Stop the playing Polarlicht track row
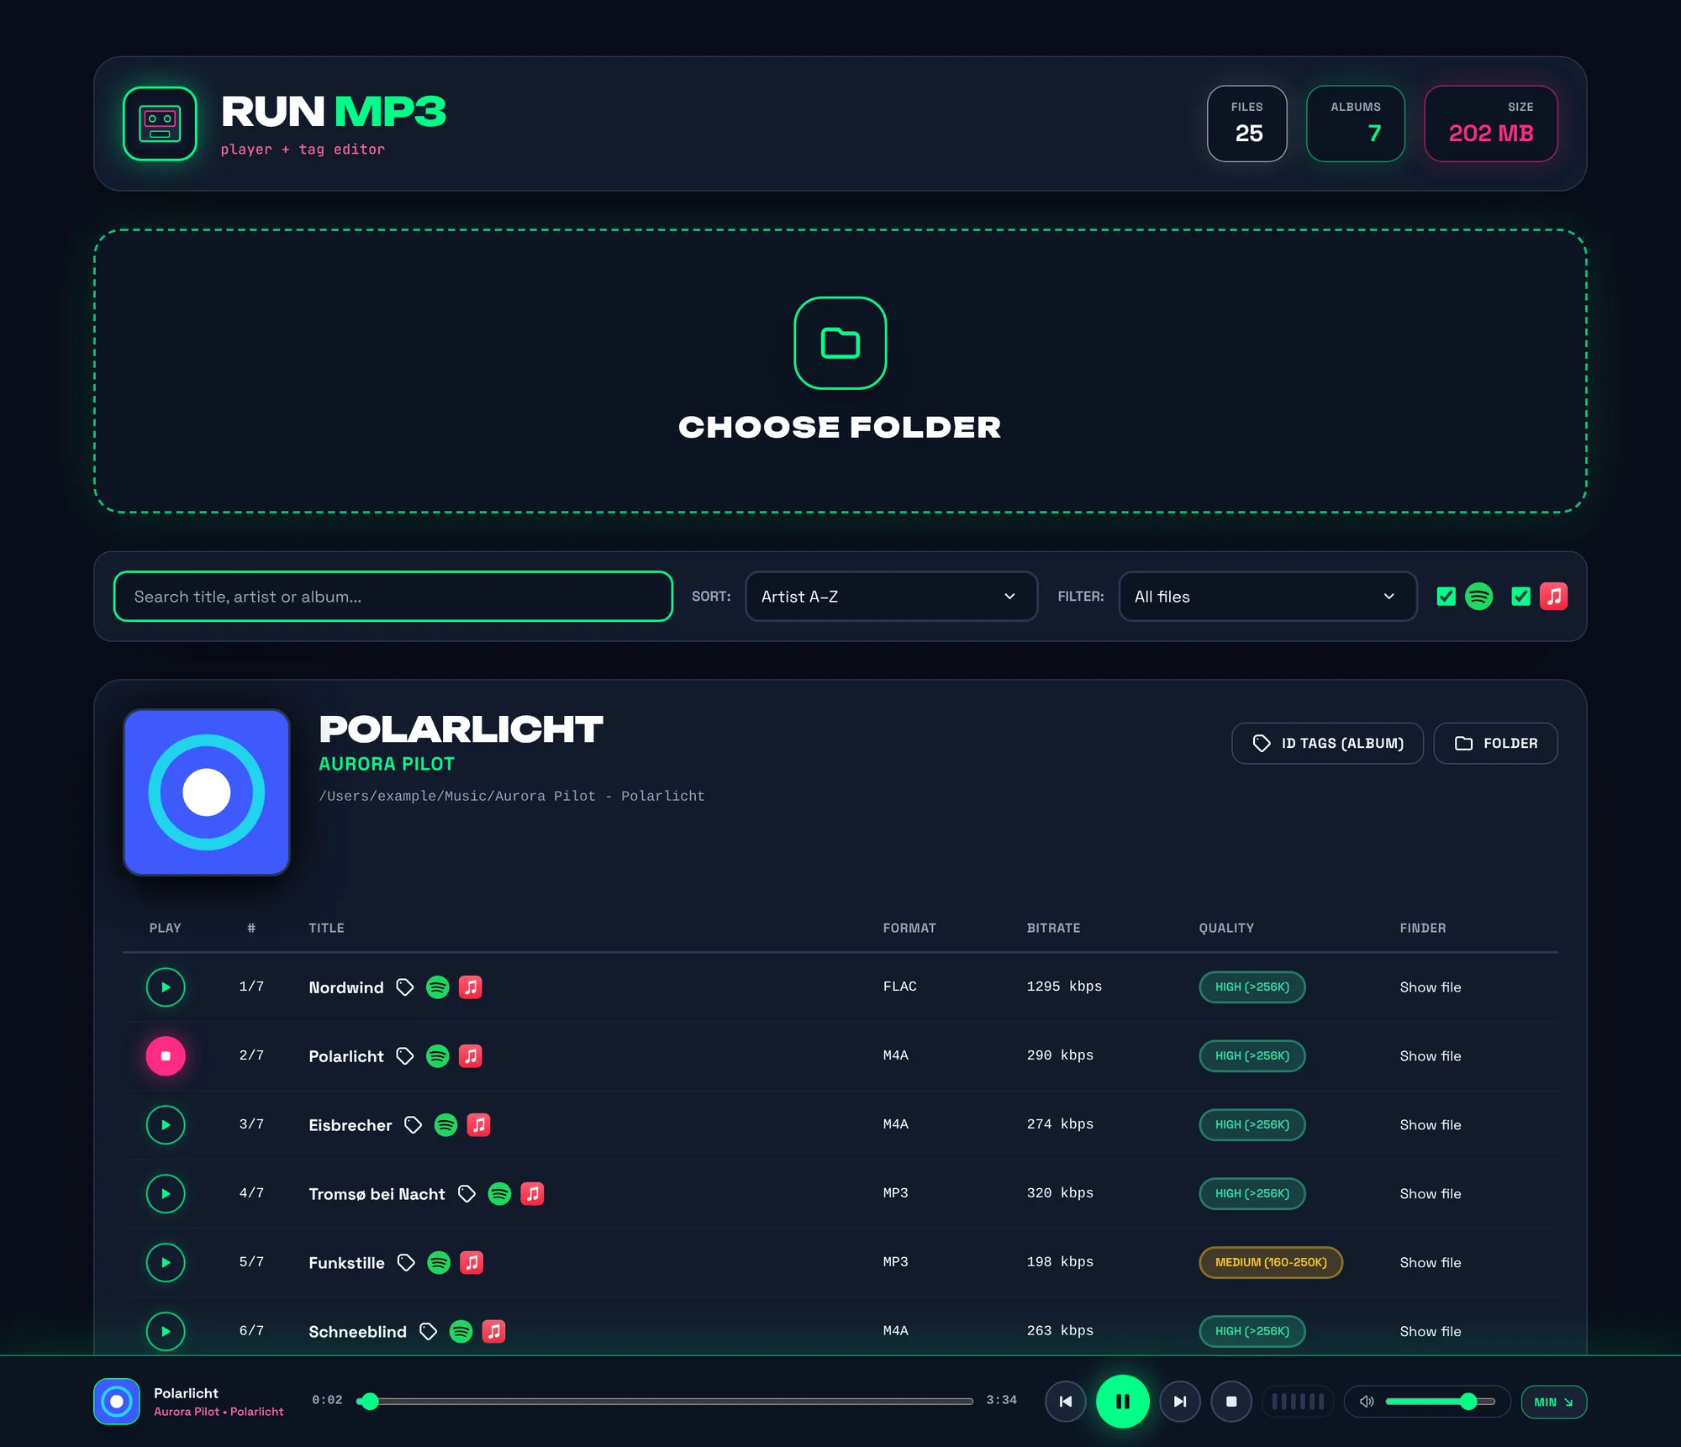1681x1447 pixels. click(x=166, y=1056)
